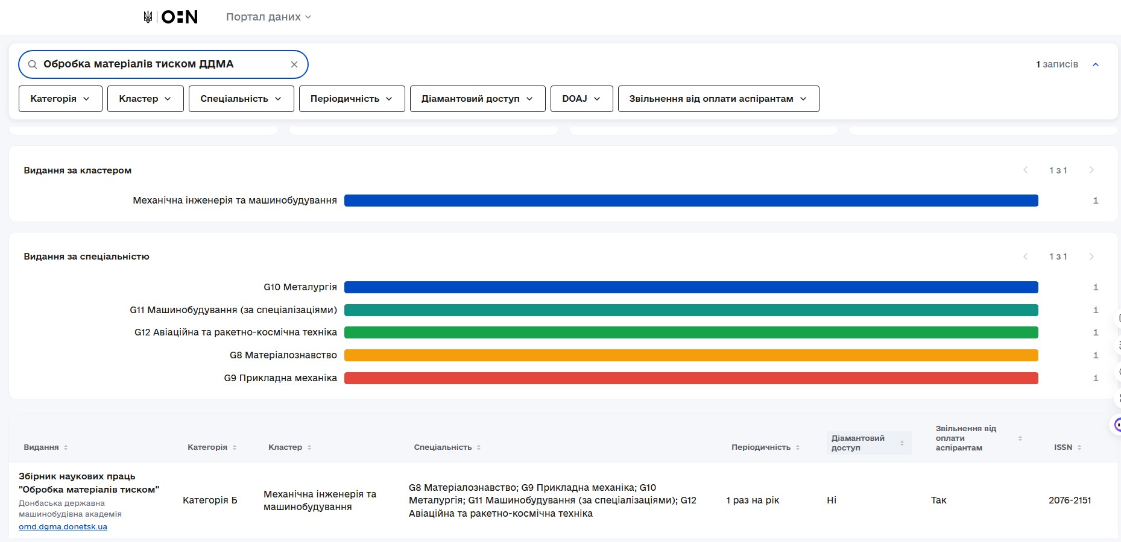Open Звільнення від оплати аспірантам dropdown
This screenshot has width=1121, height=542.
(x=718, y=99)
